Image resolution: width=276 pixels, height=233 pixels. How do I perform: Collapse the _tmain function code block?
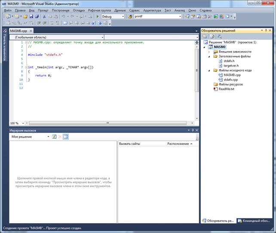click(x=26, y=67)
